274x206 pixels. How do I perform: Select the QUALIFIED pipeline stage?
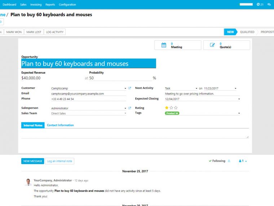point(247,32)
